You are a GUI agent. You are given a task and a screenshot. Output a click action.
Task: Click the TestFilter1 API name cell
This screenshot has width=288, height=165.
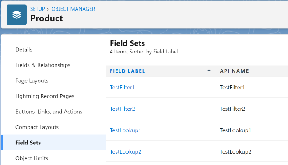[x=232, y=87]
